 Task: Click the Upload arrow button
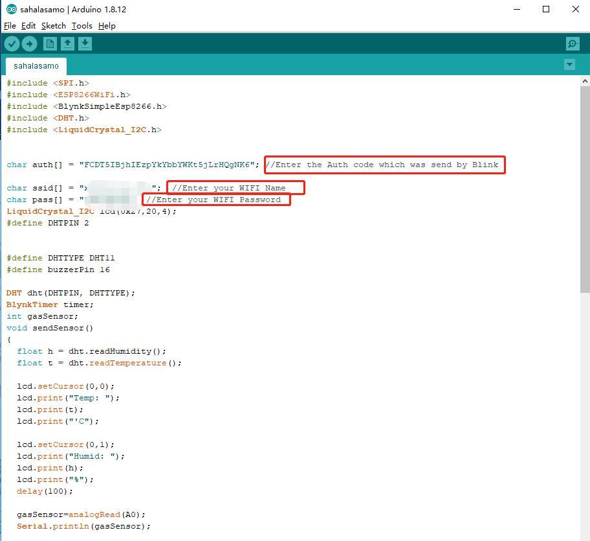(29, 43)
